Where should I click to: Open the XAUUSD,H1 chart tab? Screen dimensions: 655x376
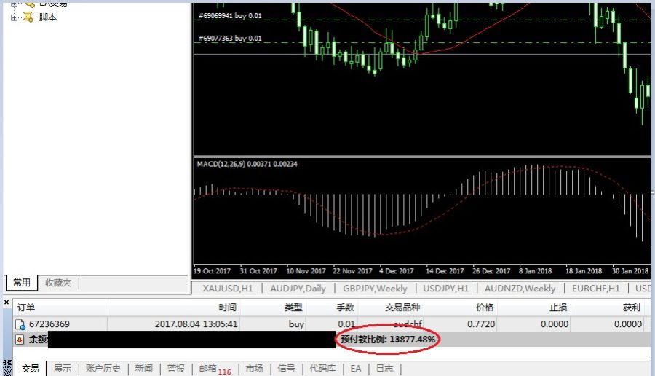click(228, 288)
